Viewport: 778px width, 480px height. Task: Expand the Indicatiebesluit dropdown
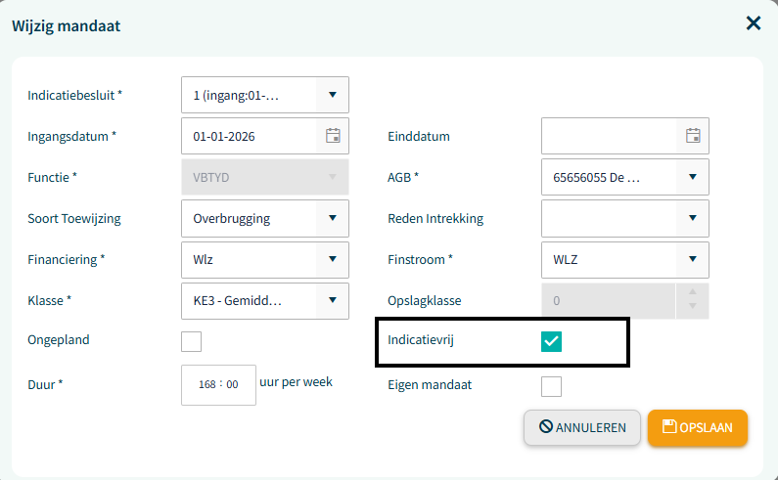333,95
